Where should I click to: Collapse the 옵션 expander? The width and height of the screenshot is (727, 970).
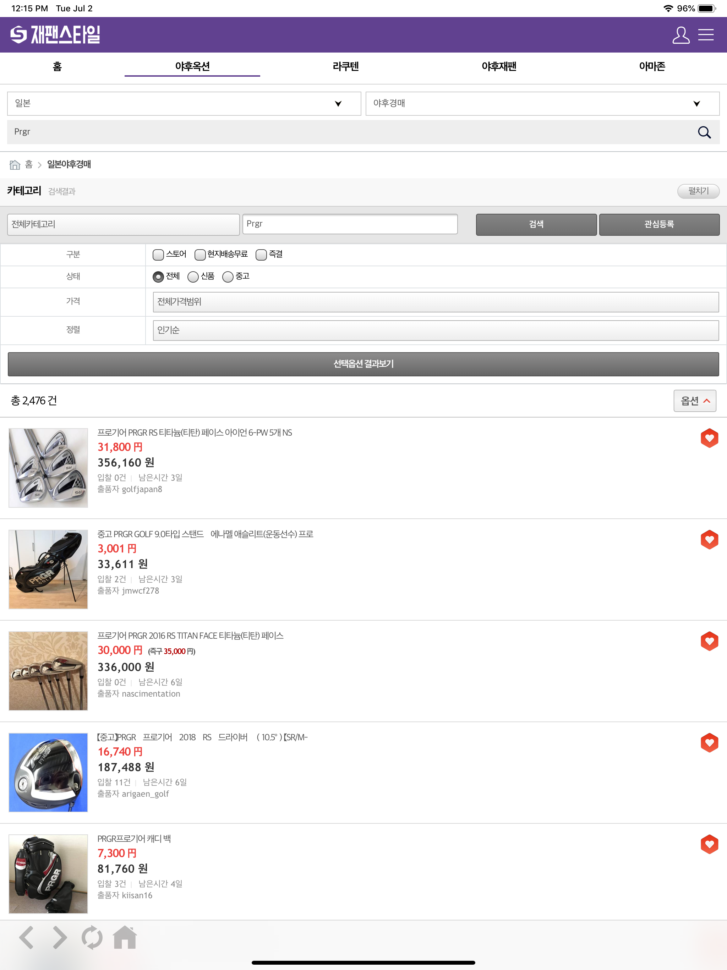tap(695, 401)
